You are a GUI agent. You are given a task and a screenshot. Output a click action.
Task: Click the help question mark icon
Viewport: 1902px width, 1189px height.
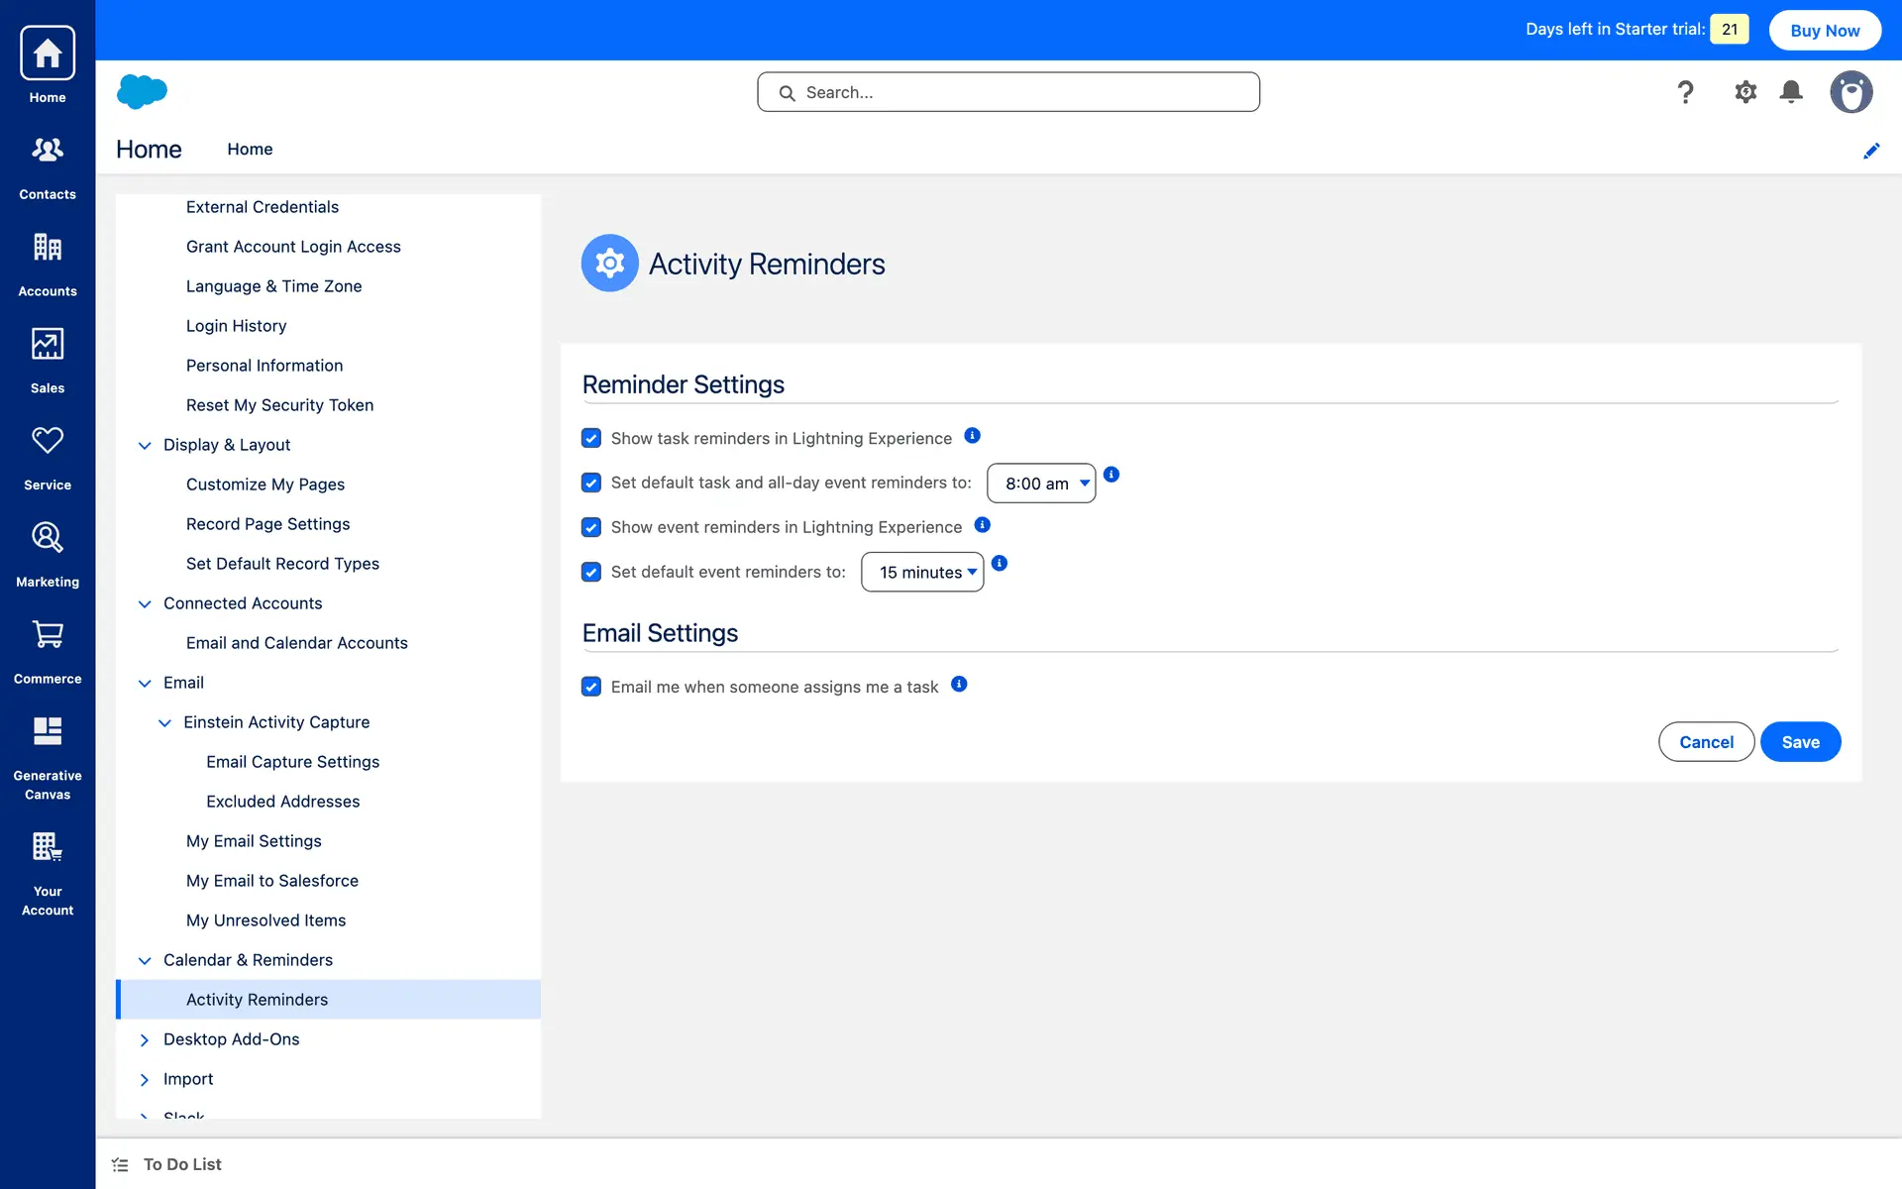1685,92
